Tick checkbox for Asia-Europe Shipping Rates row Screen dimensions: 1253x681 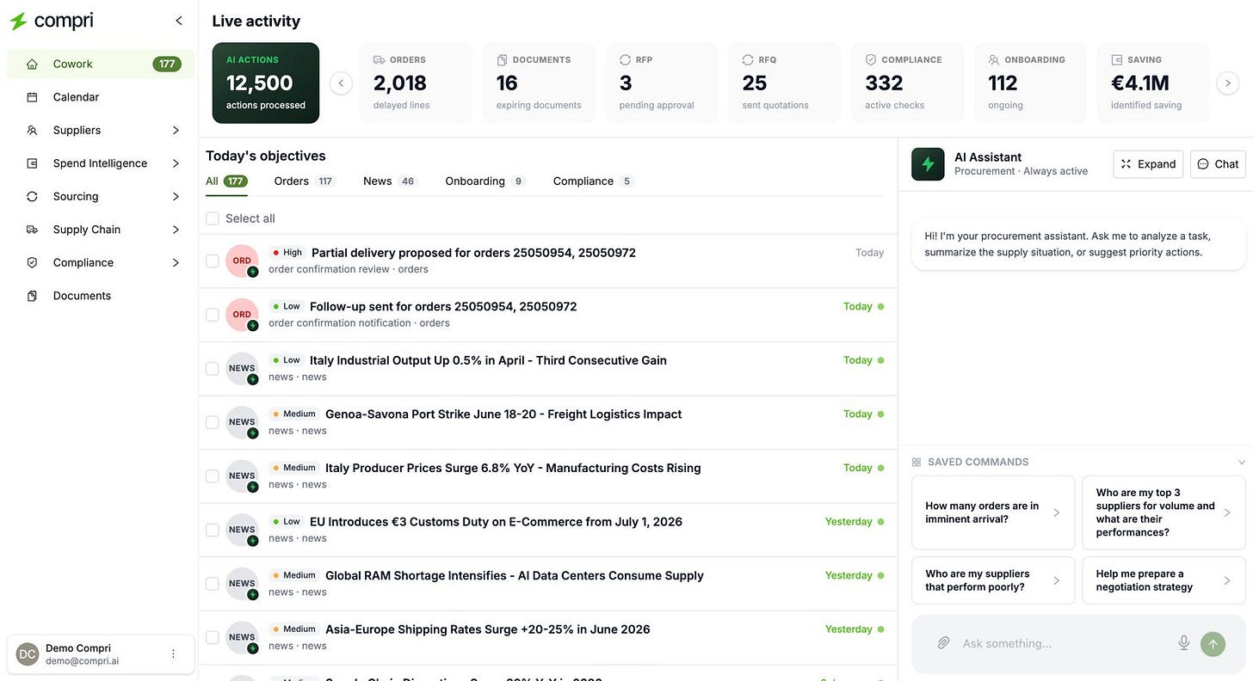tap(213, 637)
